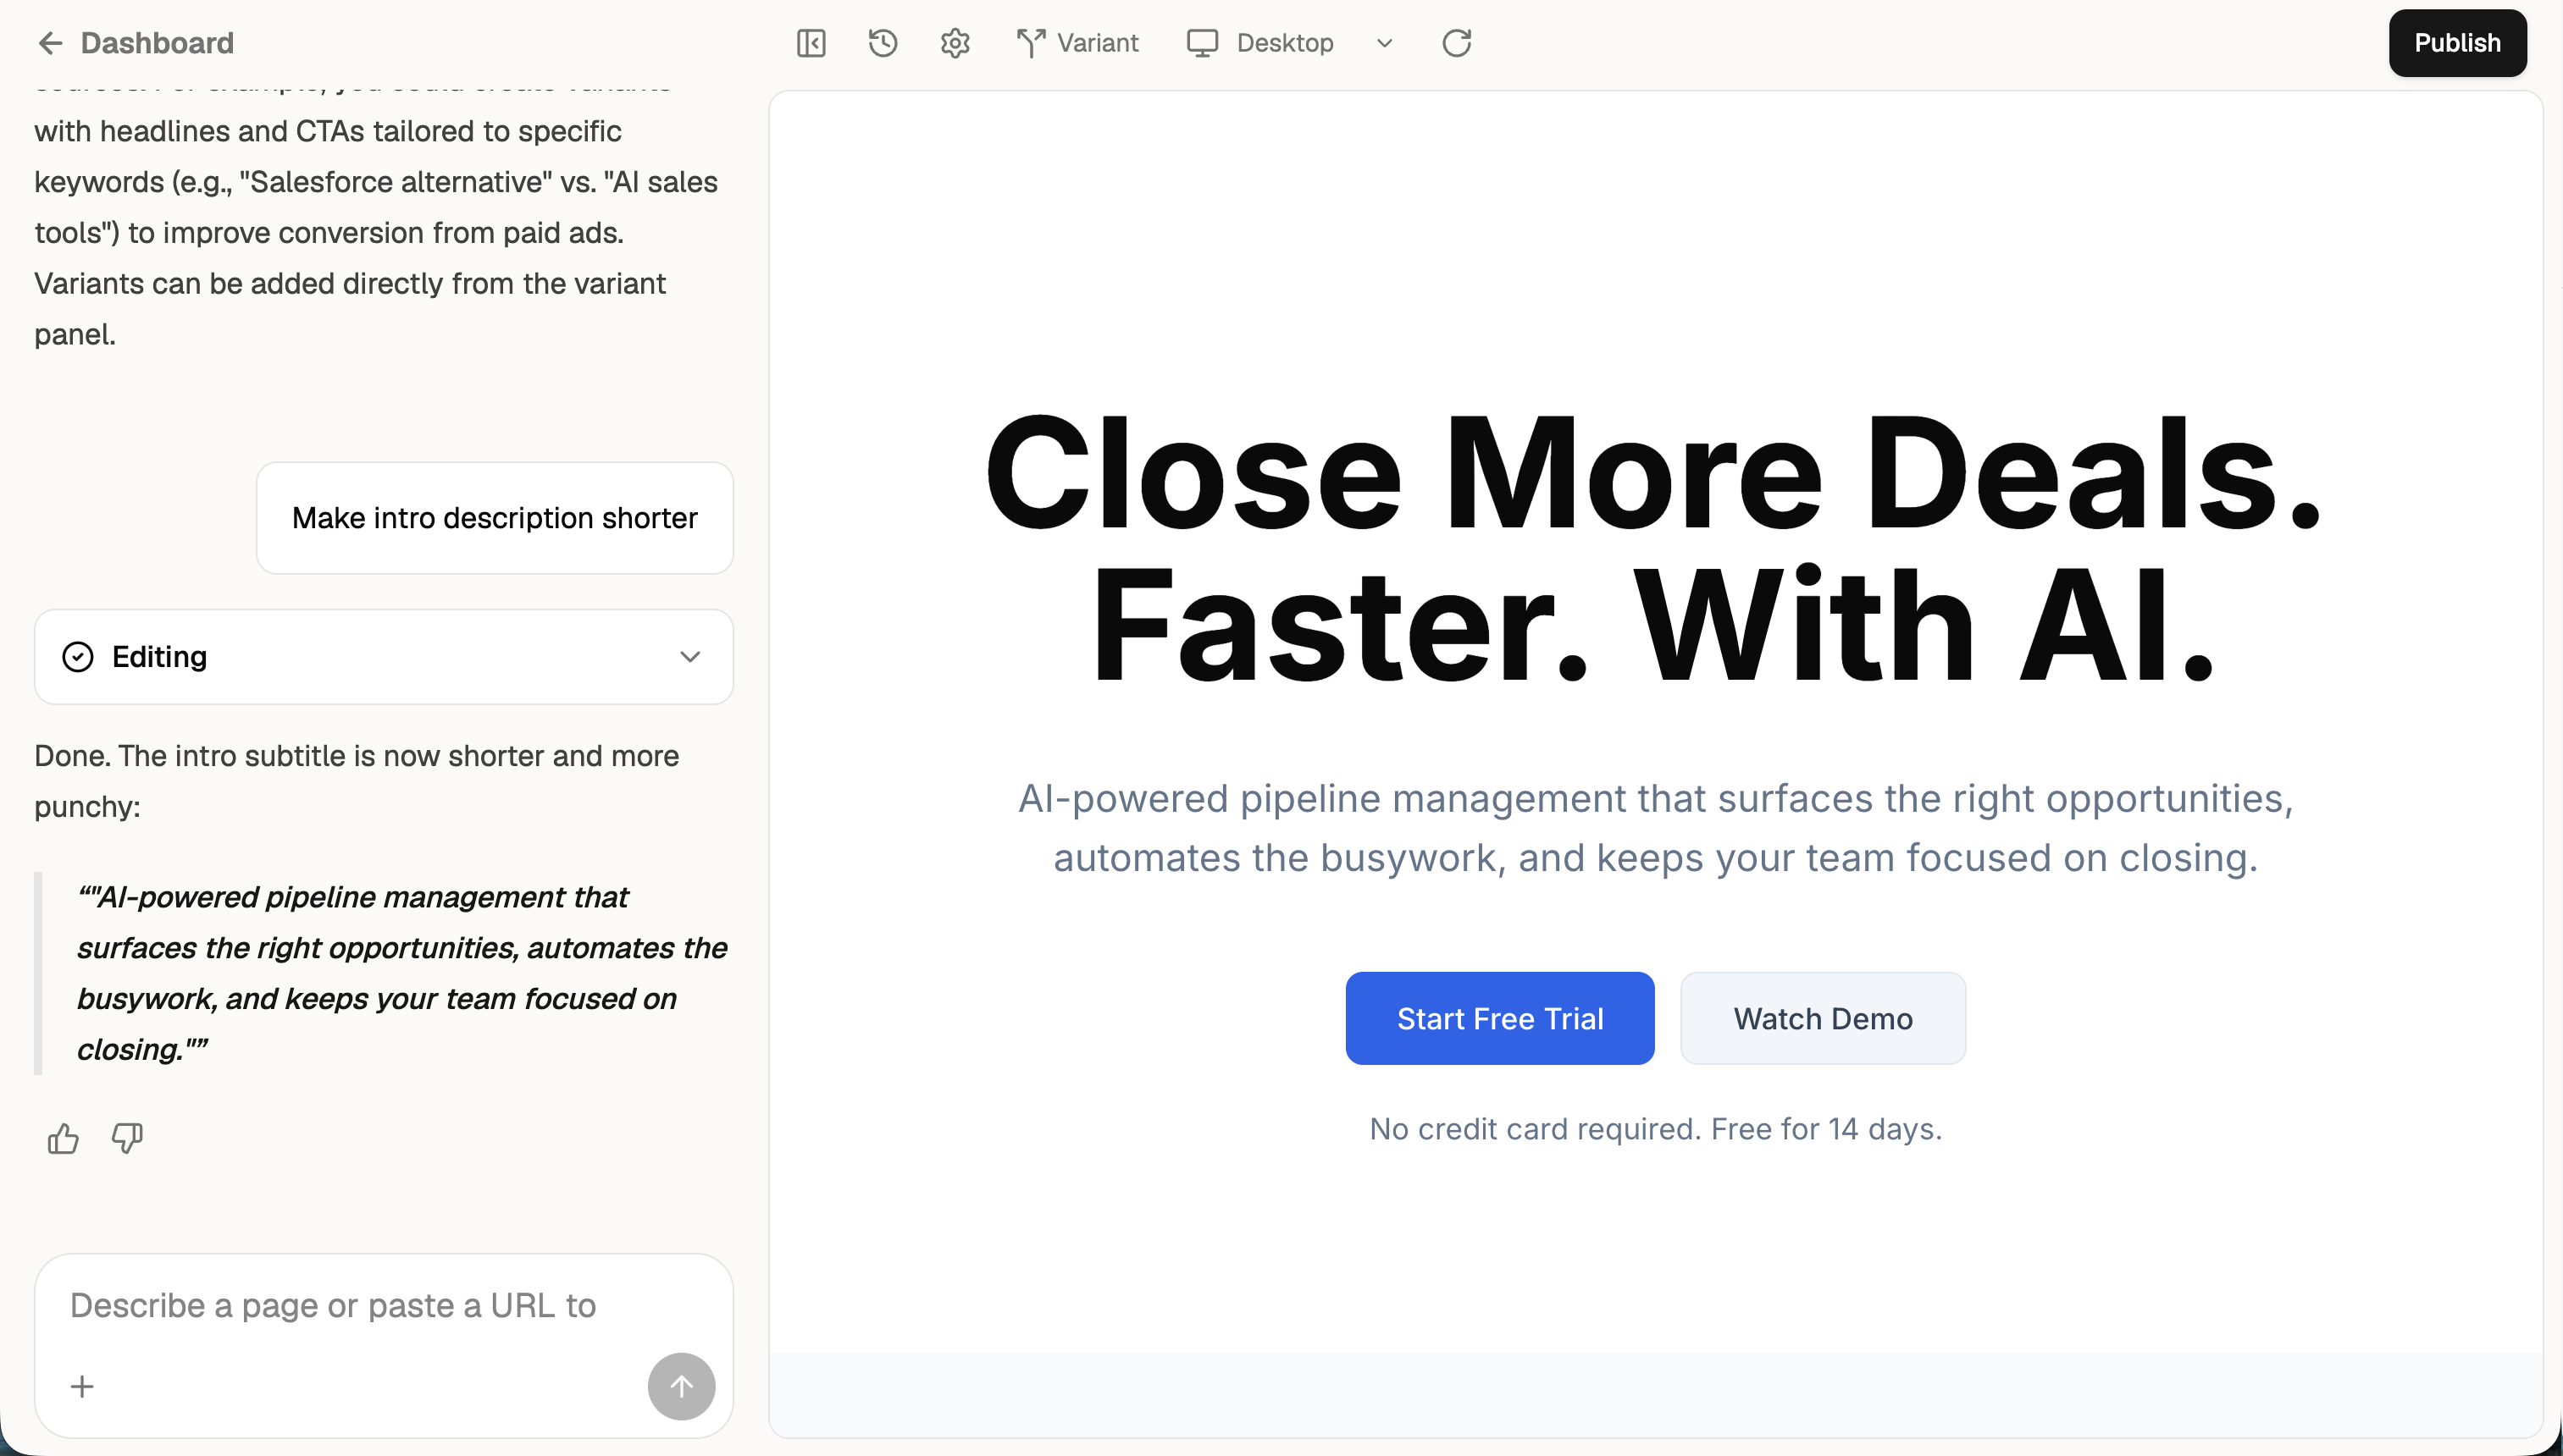Click Start Free Trial button
Image resolution: width=2563 pixels, height=1456 pixels.
(x=1498, y=1018)
